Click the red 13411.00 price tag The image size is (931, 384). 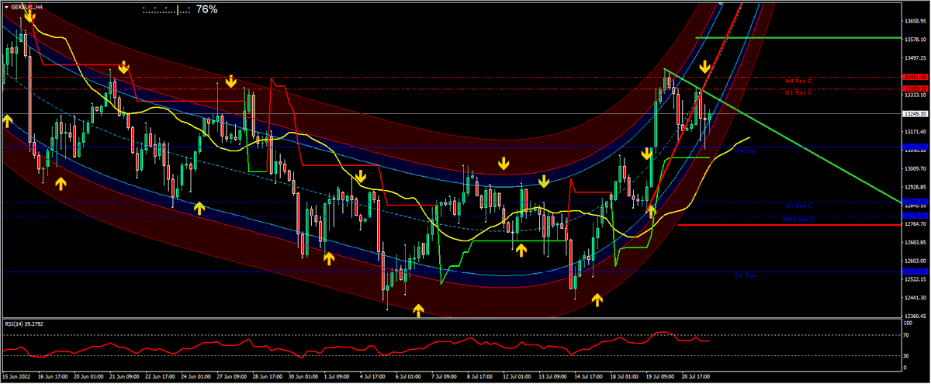pyautogui.click(x=915, y=77)
